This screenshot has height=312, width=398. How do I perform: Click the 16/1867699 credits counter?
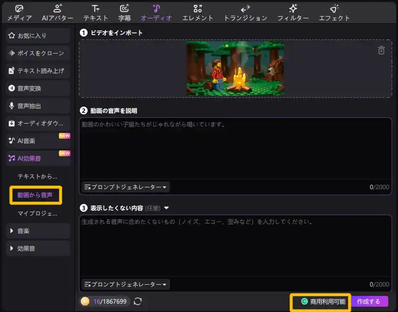click(x=110, y=301)
